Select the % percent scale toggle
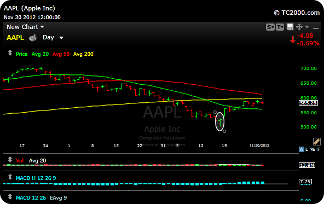This screenshot has height=204, width=324. (313, 149)
